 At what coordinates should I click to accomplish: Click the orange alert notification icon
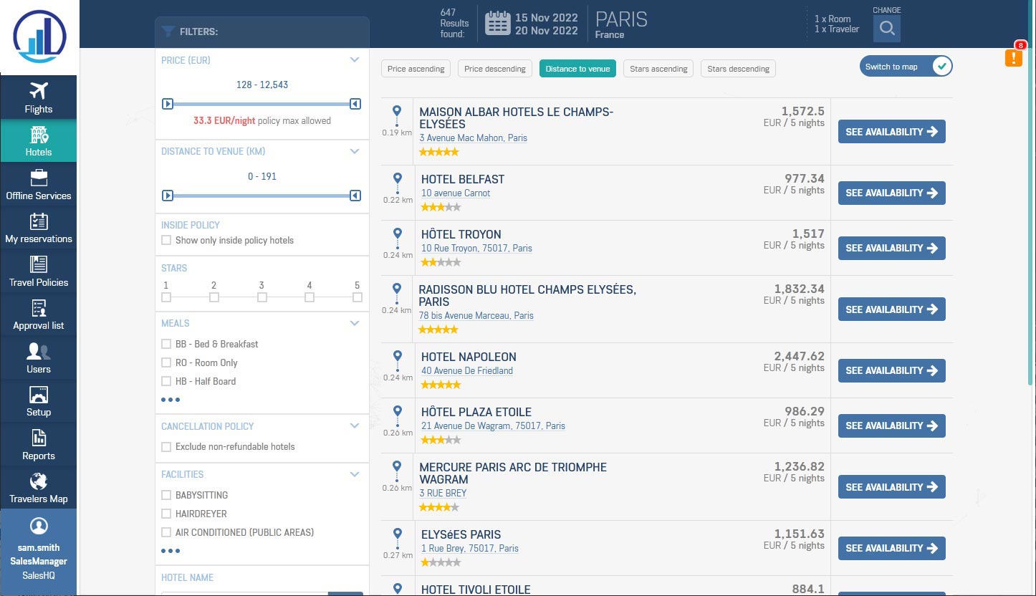tap(1013, 58)
